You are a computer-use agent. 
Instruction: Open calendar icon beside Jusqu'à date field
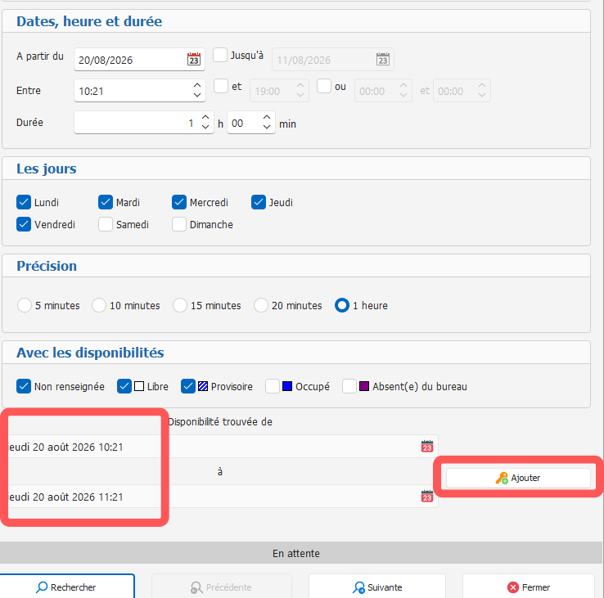(382, 59)
